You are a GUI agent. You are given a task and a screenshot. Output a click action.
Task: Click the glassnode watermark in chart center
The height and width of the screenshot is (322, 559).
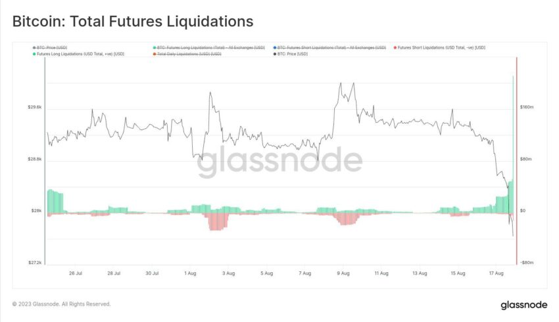279,162
